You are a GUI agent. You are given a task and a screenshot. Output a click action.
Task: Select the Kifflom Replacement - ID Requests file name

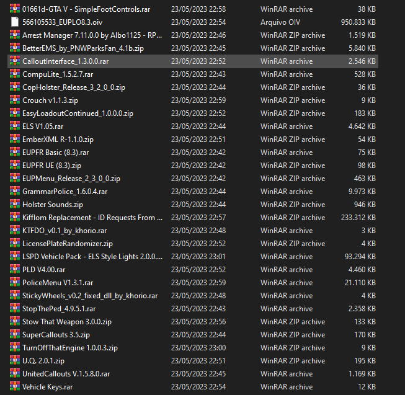click(x=92, y=218)
